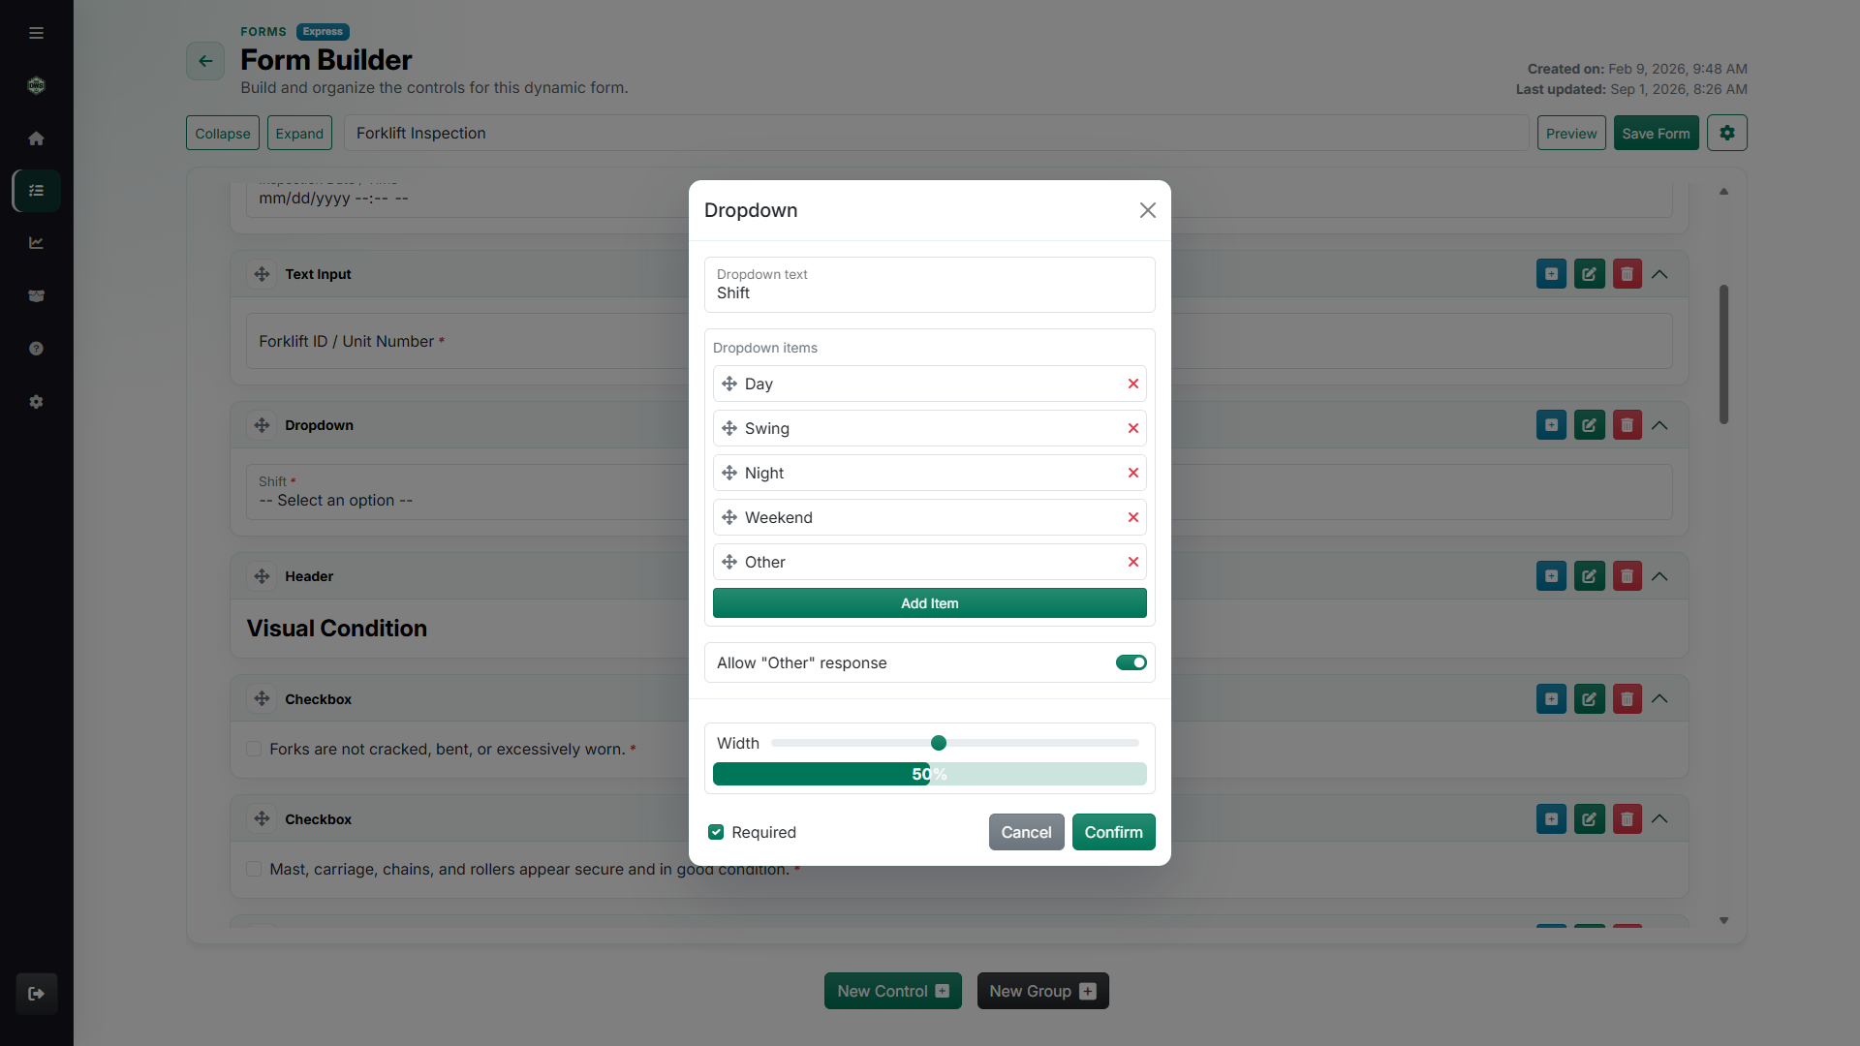Click Confirm in the Dropdown dialog
Viewport: 1860px width, 1046px height.
(1113, 832)
